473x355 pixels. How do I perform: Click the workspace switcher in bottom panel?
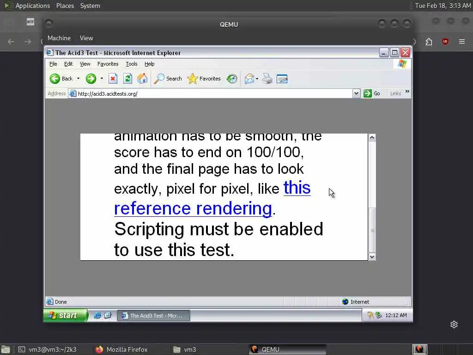419,349
